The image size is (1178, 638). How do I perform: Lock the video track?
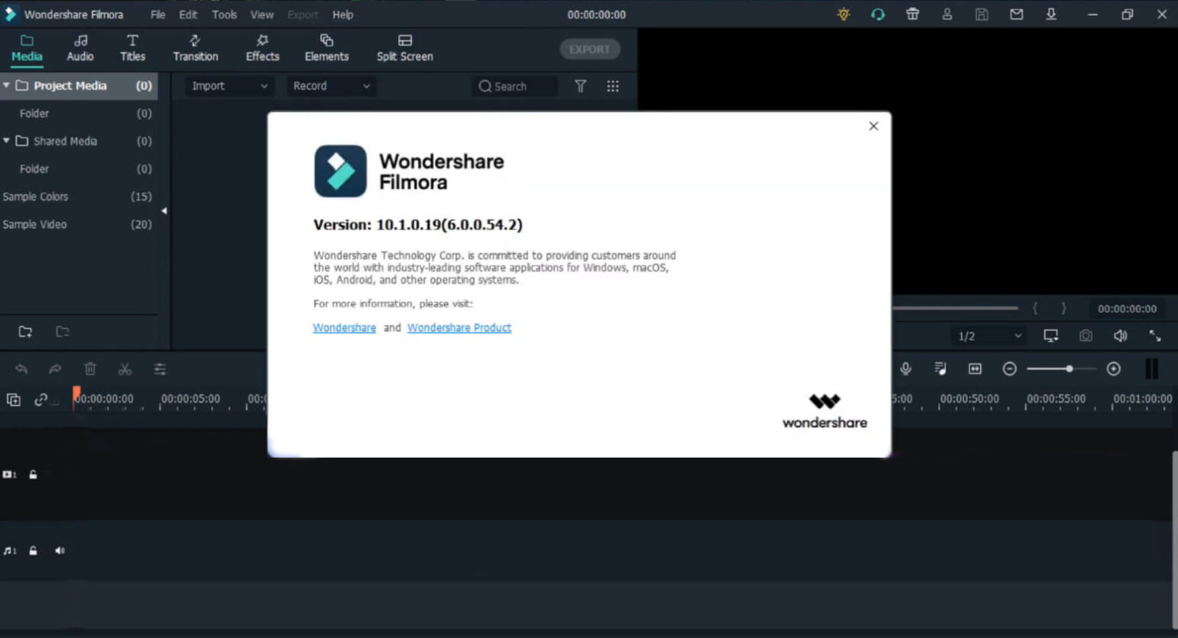point(33,475)
